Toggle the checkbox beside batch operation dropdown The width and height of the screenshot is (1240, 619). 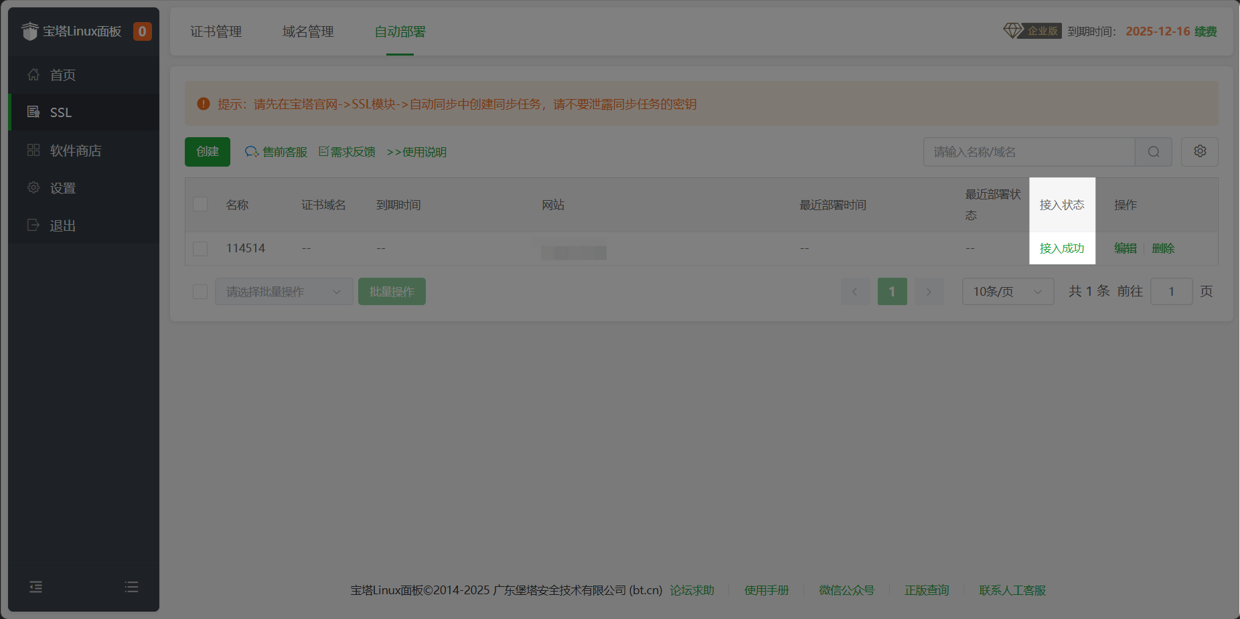coord(200,292)
